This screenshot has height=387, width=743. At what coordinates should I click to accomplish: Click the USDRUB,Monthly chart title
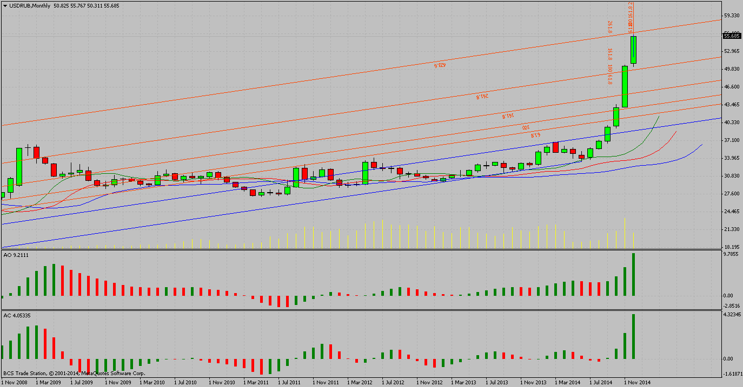30,5
